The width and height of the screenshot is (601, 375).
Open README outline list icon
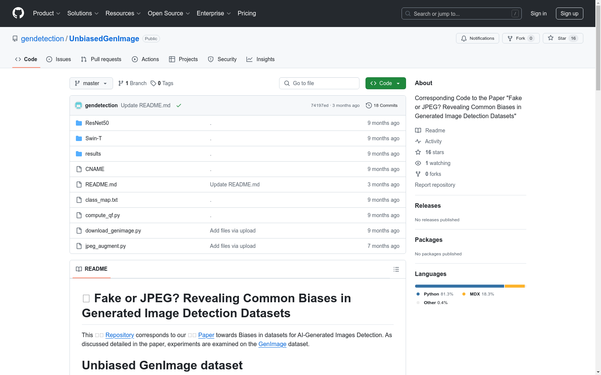coord(396,269)
